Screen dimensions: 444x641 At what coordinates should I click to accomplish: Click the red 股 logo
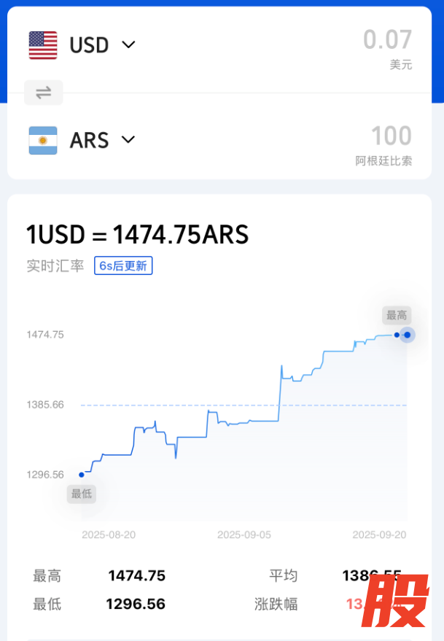(397, 602)
